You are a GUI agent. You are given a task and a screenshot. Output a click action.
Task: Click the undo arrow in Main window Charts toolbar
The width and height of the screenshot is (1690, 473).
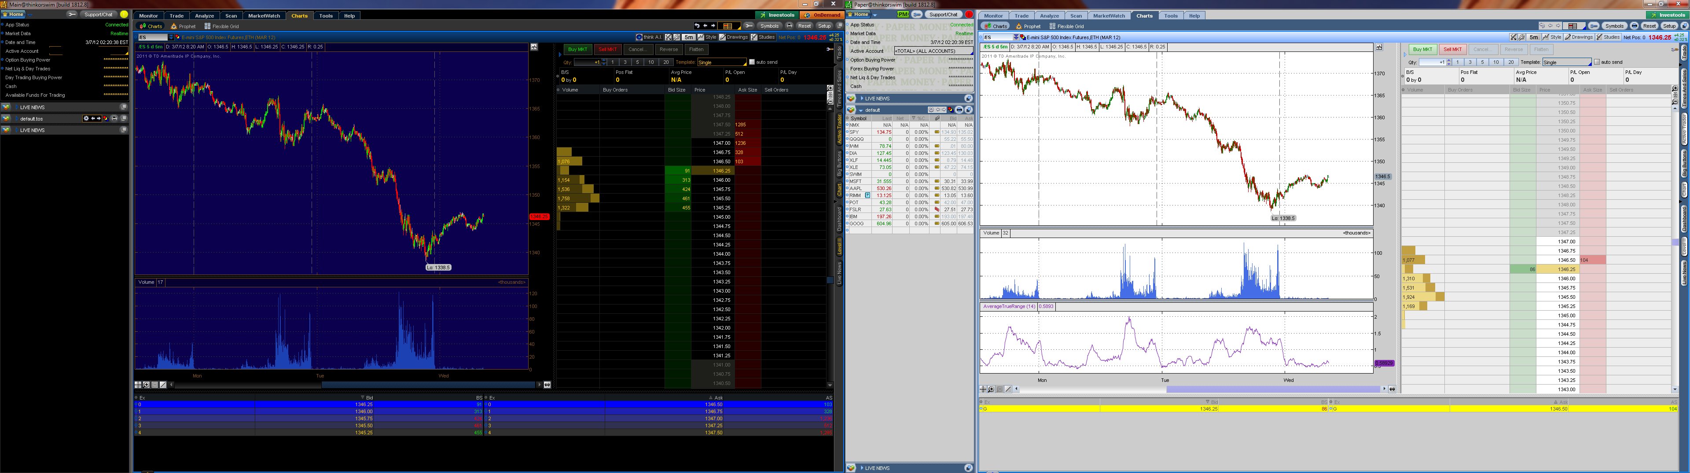(x=698, y=26)
